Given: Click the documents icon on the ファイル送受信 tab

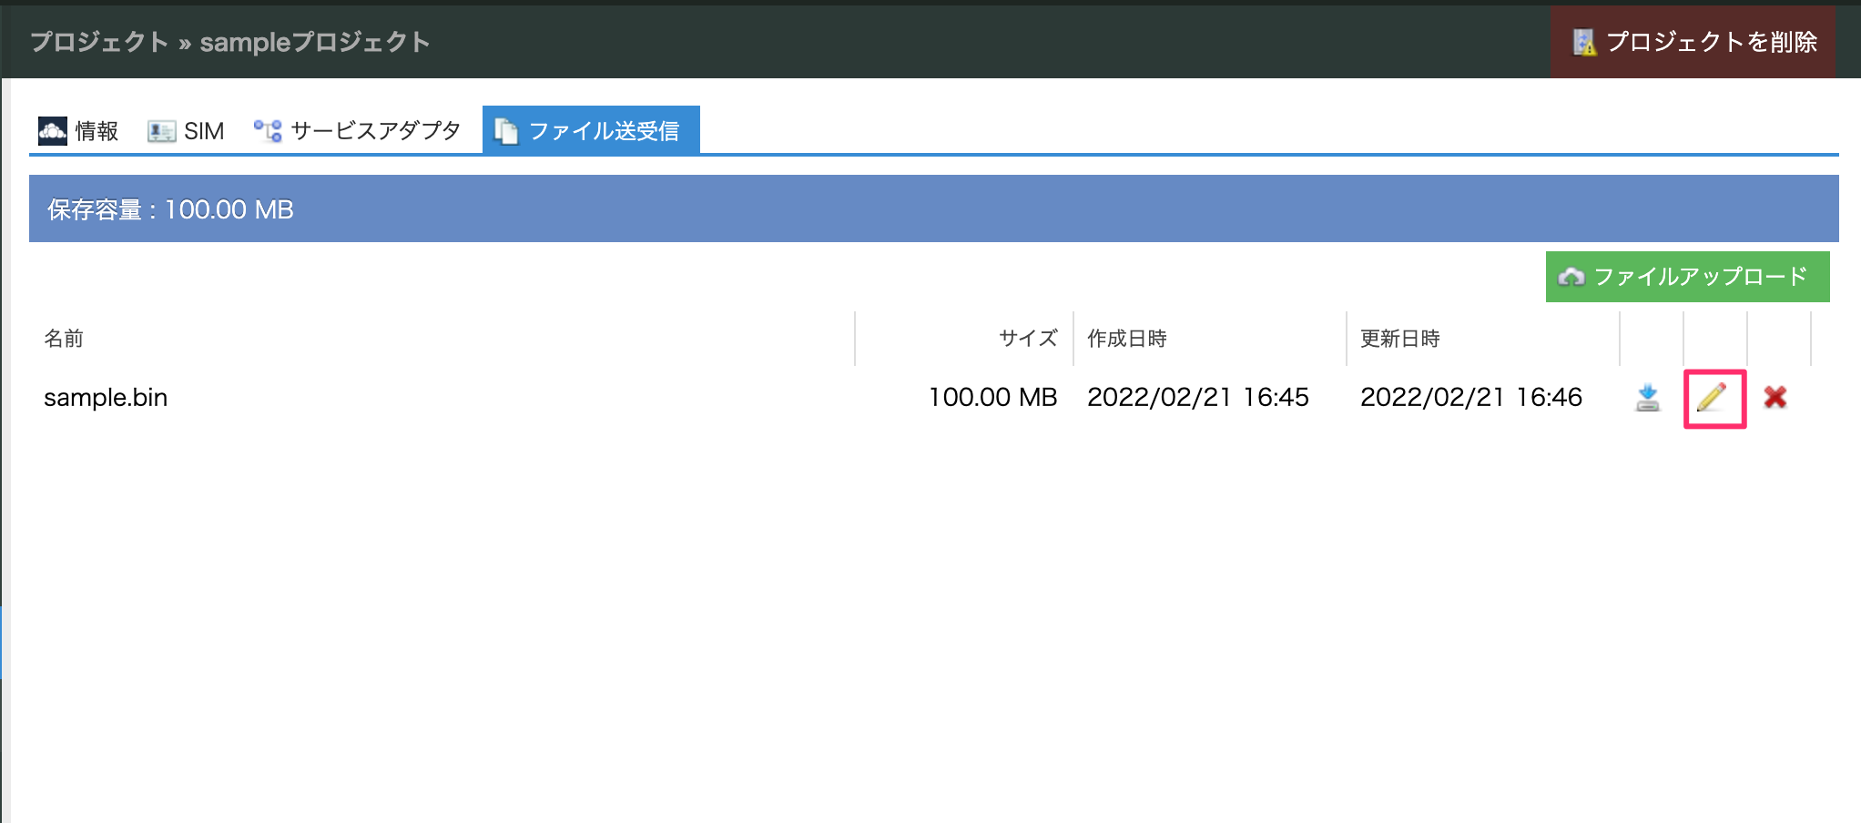Looking at the screenshot, I should click(x=505, y=131).
